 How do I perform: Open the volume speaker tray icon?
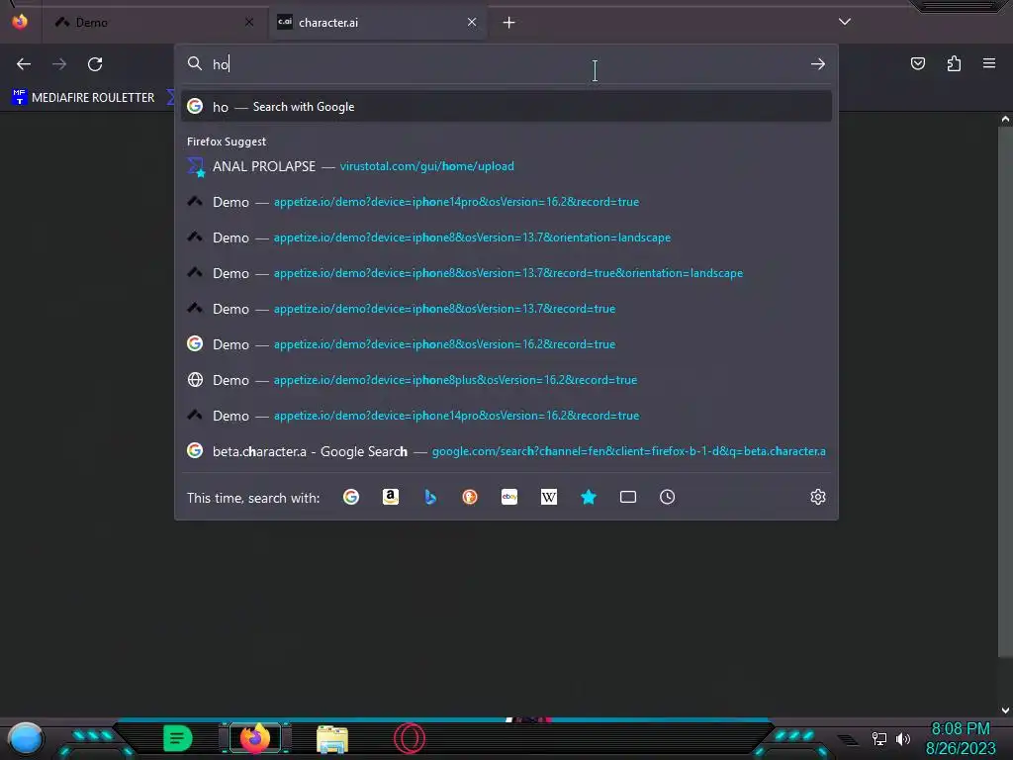click(x=903, y=738)
